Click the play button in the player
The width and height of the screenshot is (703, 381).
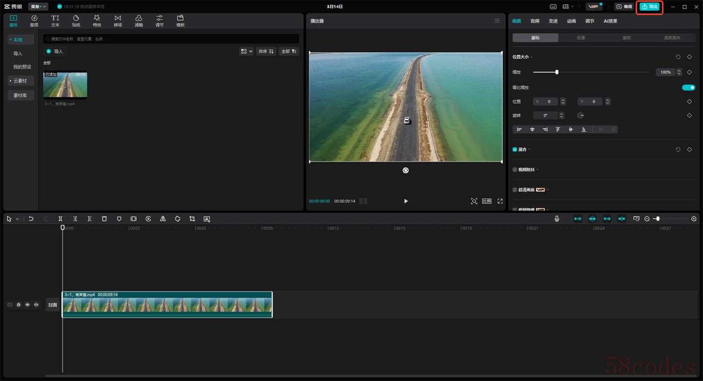(406, 201)
